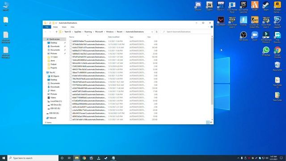Launch the Wondershare Filmora X shortcut
The image size is (286, 161).
pos(266,37)
